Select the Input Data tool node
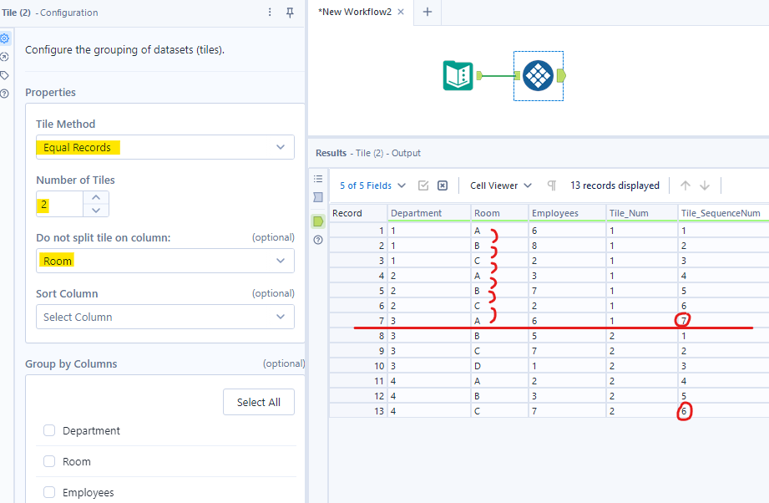Image resolution: width=769 pixels, height=503 pixels. [458, 76]
